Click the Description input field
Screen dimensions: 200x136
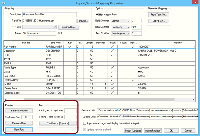[x=50, y=14]
